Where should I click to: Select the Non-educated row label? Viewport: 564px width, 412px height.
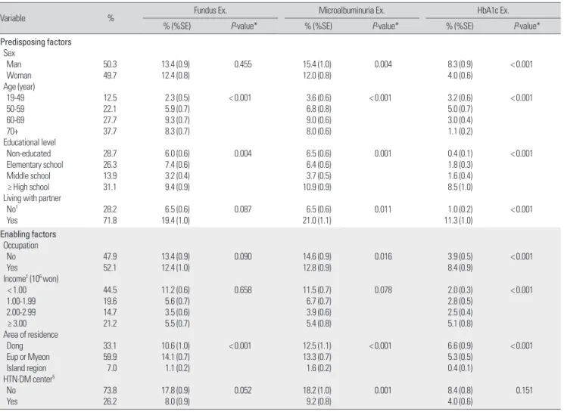(29, 153)
